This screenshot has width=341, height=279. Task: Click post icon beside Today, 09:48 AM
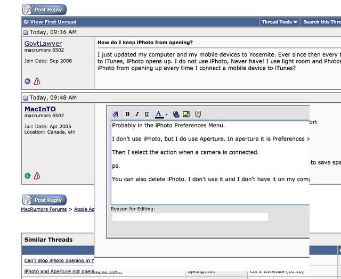pos(26,98)
